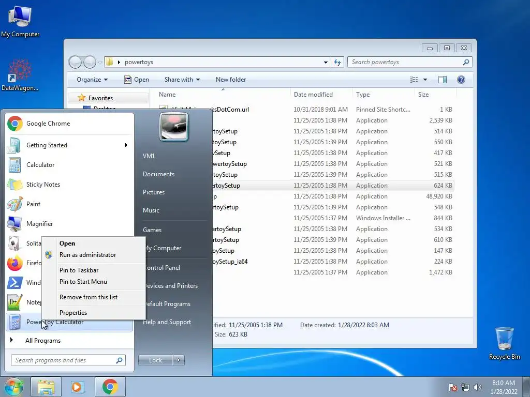Open File Explorer from the taskbar
530x397 pixels.
point(46,387)
